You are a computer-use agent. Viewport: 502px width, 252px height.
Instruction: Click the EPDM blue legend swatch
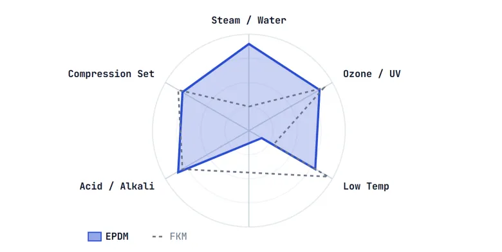95,237
